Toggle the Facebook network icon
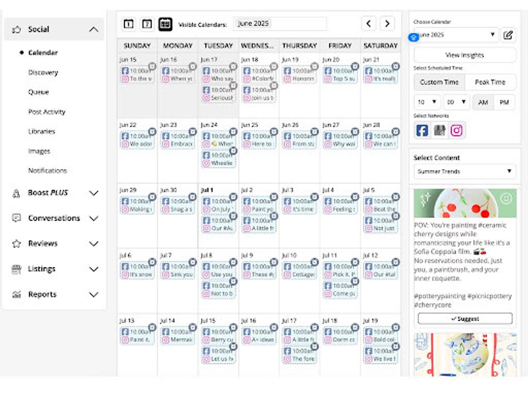This screenshot has height=396, width=528. tap(422, 130)
